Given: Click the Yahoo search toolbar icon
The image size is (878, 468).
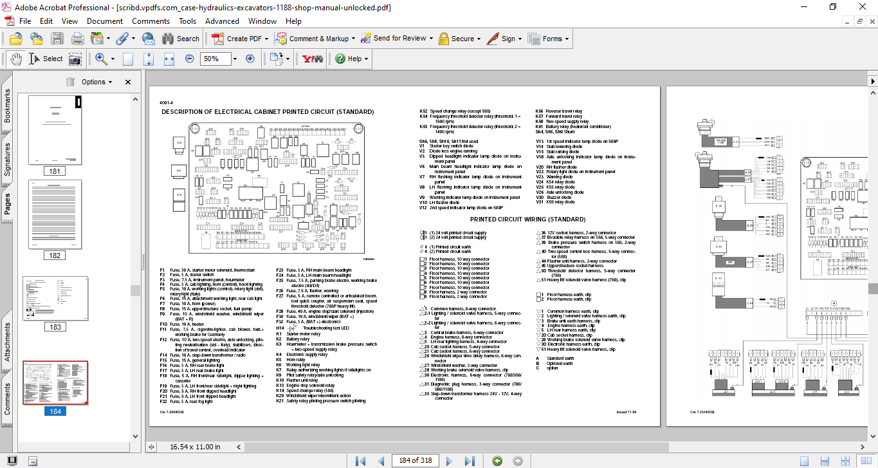Looking at the screenshot, I should [313, 59].
